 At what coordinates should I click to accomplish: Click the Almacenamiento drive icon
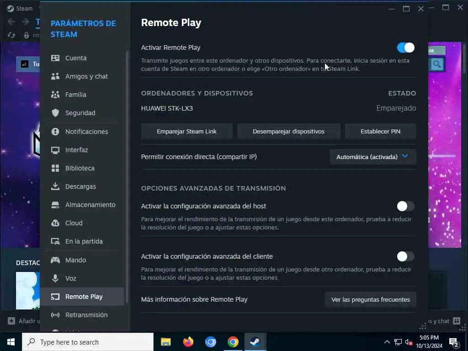(55, 205)
